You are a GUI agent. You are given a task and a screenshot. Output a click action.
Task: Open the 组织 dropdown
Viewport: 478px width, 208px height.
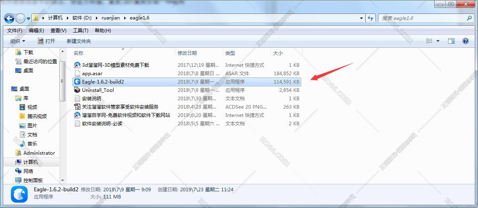(18, 41)
